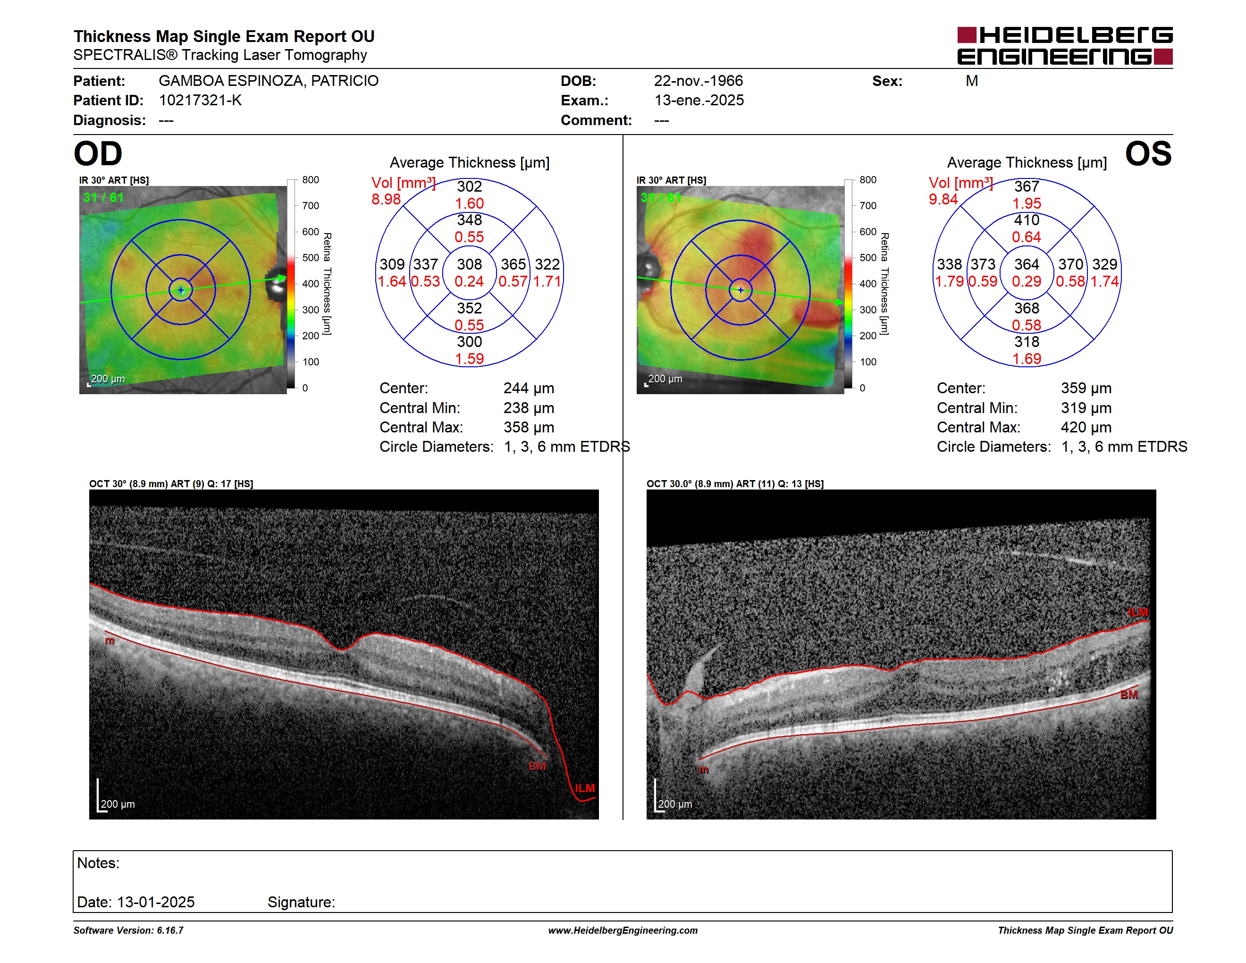The height and width of the screenshot is (963, 1246).
Task: Select the OS OCT B-scan image
Action: coord(901,654)
